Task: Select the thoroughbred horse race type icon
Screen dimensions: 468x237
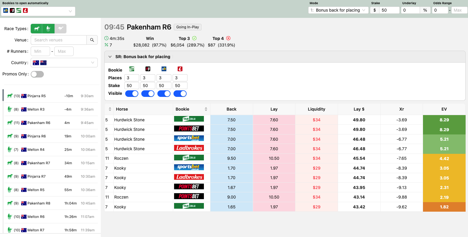Action: click(37, 29)
